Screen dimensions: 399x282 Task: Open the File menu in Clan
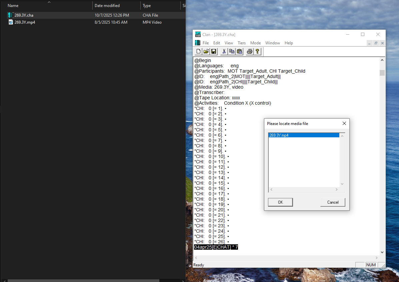pos(206,43)
